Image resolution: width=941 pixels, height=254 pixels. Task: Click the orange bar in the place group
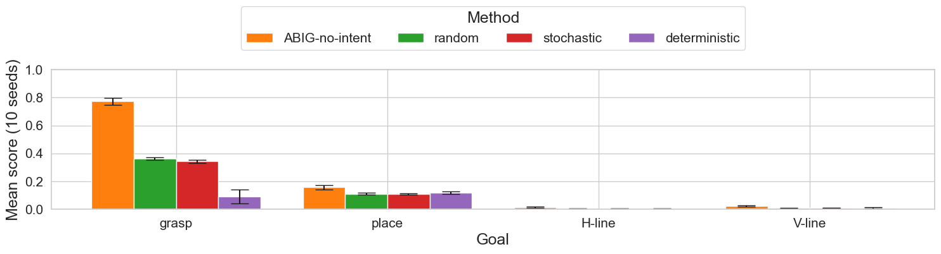(x=324, y=198)
